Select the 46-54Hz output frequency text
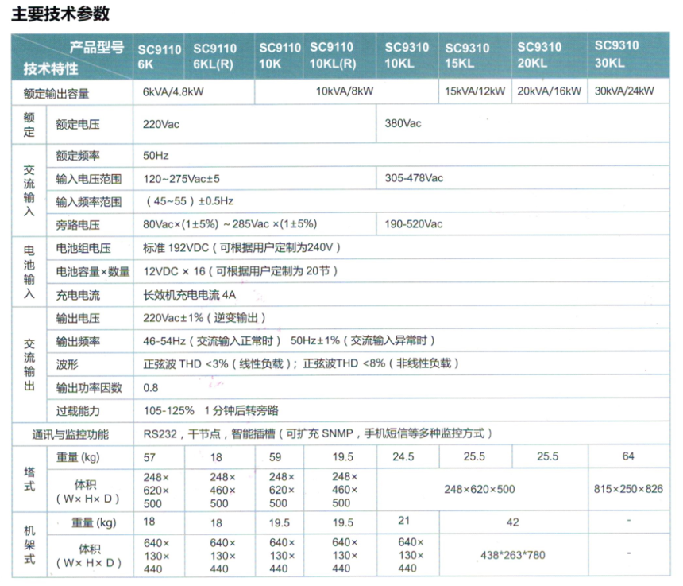 tap(289, 340)
